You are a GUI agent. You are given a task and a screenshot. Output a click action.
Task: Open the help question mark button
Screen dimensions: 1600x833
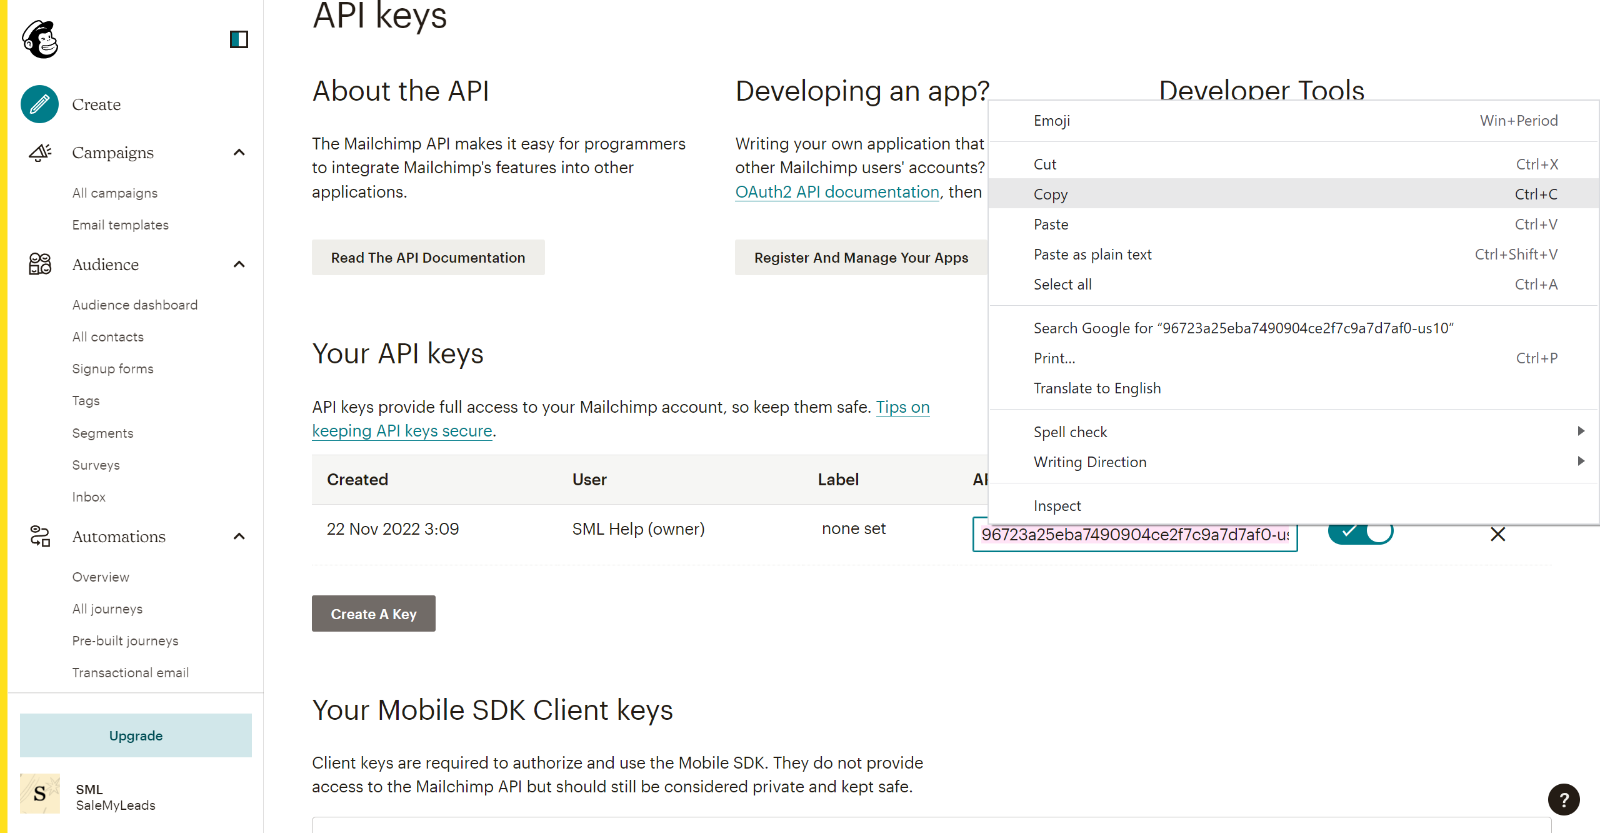pos(1564,799)
